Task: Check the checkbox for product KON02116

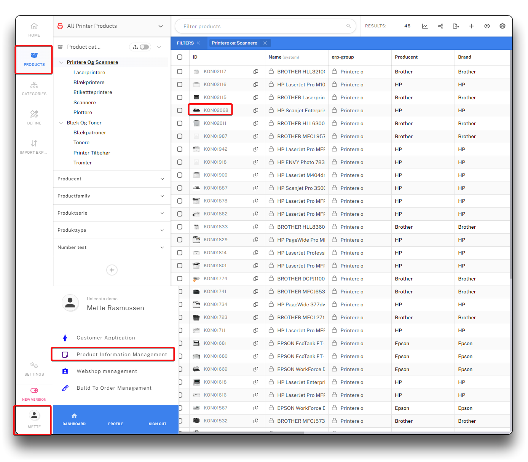Action: pyautogui.click(x=180, y=84)
